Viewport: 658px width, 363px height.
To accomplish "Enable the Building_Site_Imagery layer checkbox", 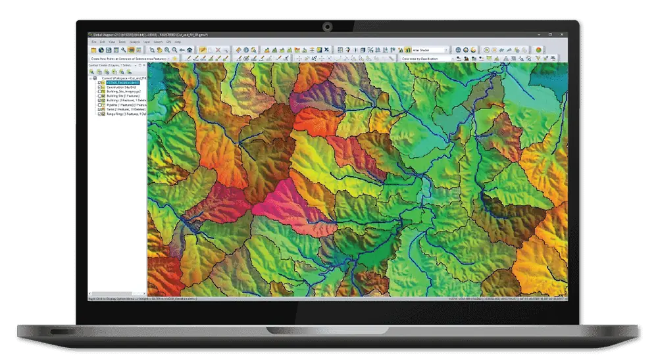I will click(99, 91).
